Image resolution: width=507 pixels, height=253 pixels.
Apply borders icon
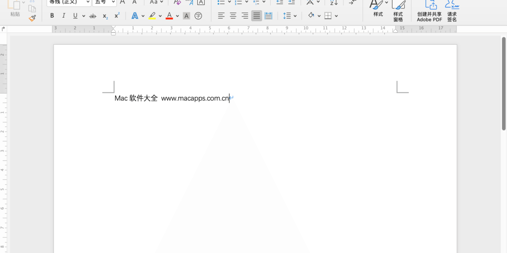click(328, 16)
